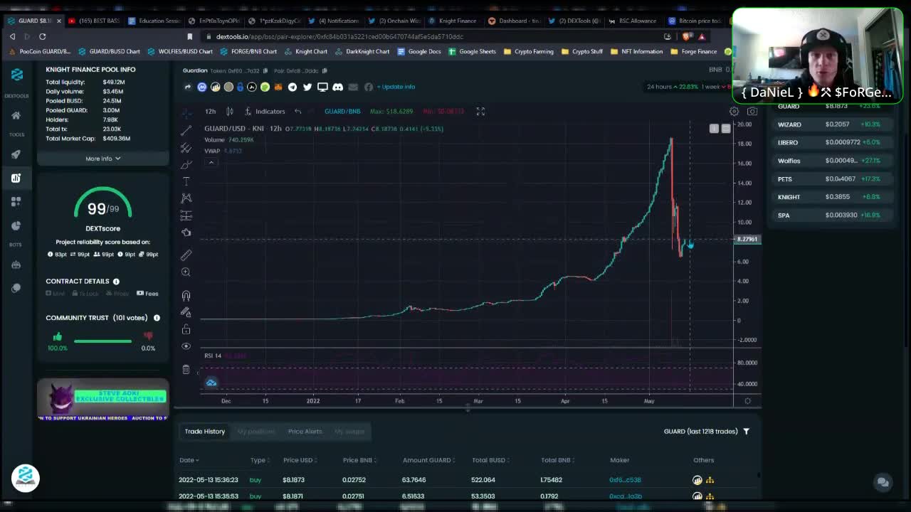Click the trash icon to remove drawings
The width and height of the screenshot is (911, 512).
pos(186,369)
